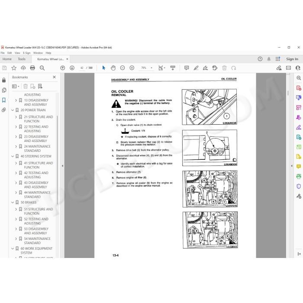Toggle the Bookmarks panel icon
This screenshot has height=303, width=303.
tap(4, 100)
